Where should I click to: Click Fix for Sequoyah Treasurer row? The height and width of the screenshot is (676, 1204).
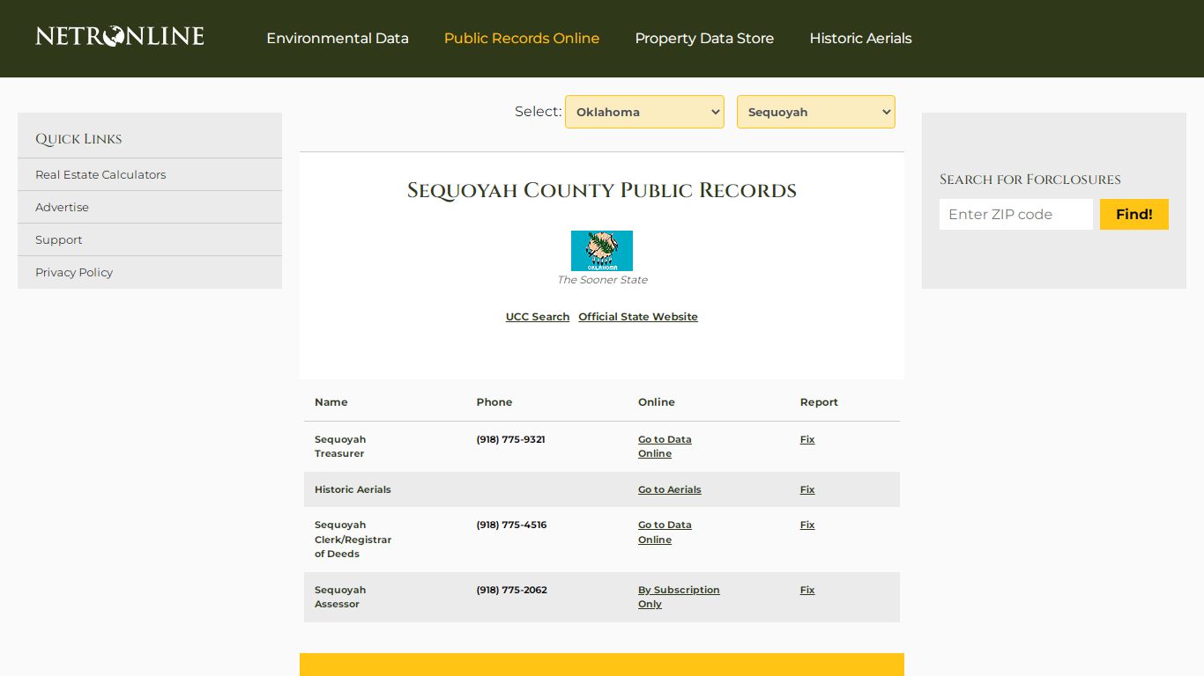(807, 439)
